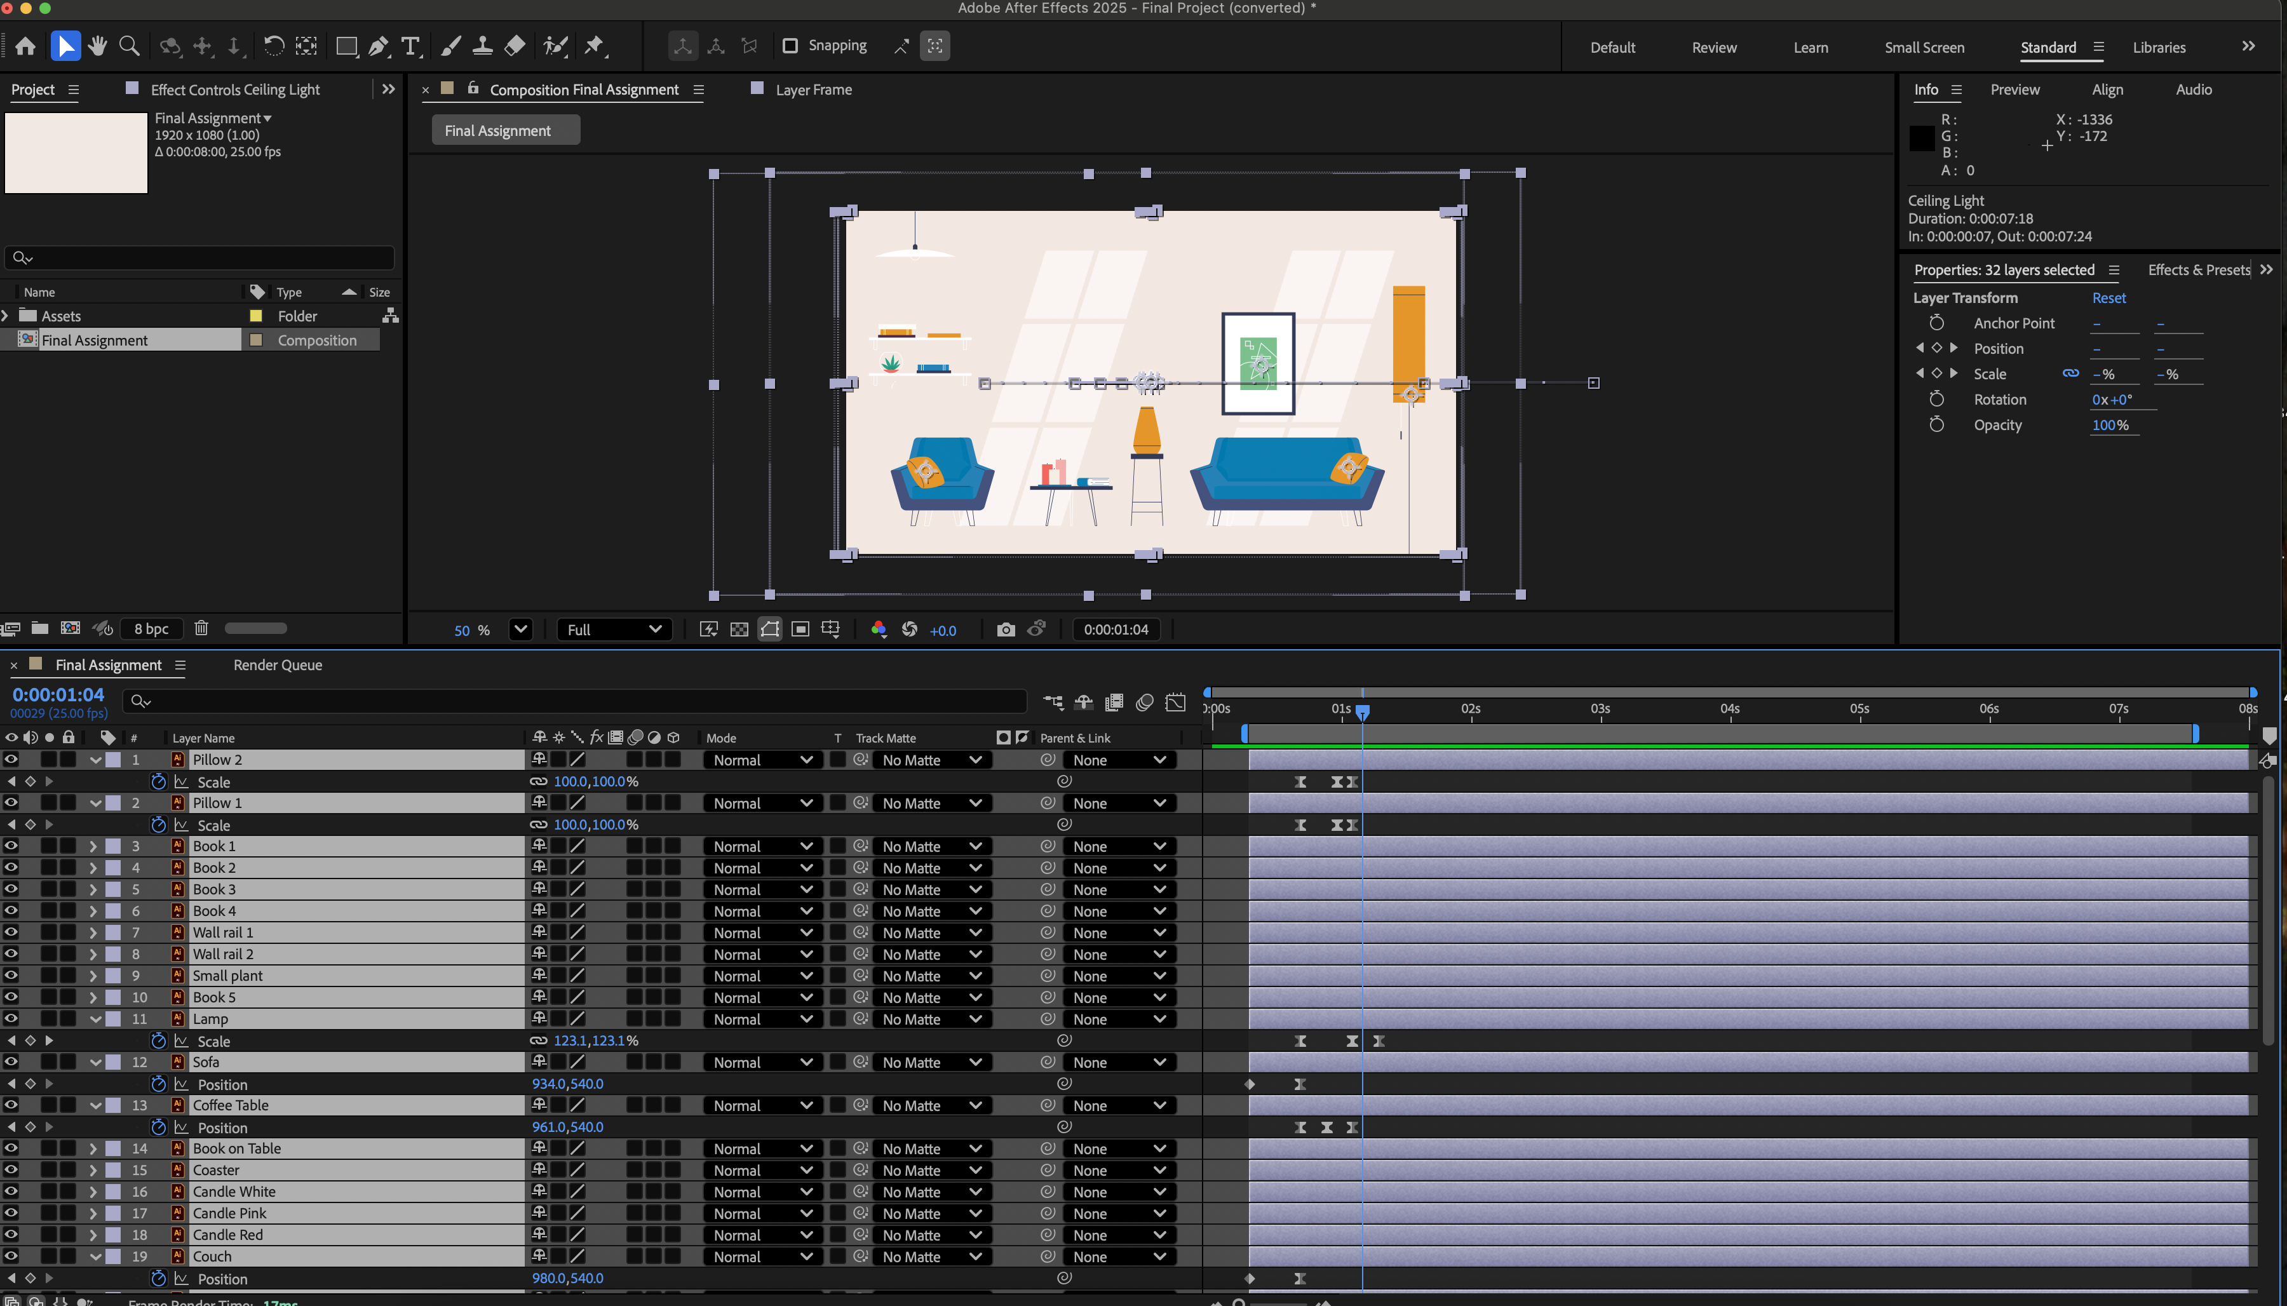Create a new composition icon in Project panel
This screenshot has height=1306, width=2287.
tap(70, 628)
